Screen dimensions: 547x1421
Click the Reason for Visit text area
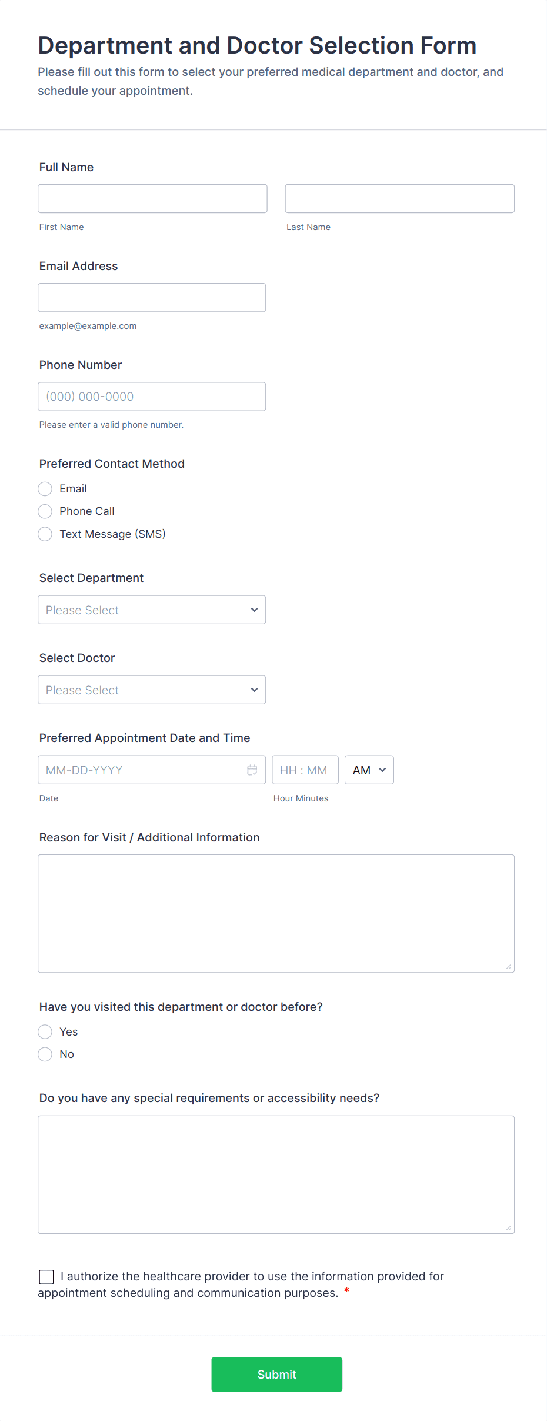click(276, 913)
